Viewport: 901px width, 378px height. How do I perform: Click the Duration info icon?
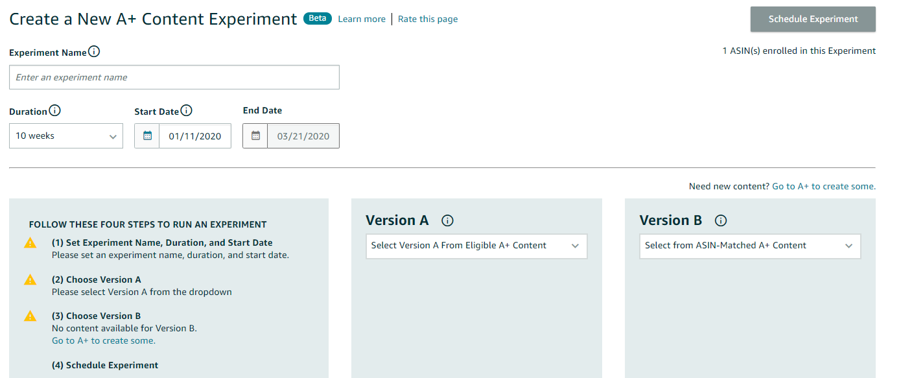tap(54, 111)
